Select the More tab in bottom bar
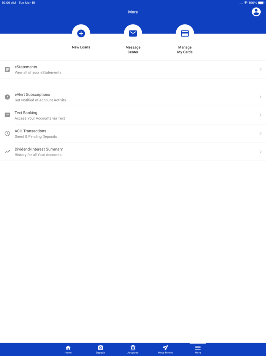The height and width of the screenshot is (356, 266). click(198, 350)
